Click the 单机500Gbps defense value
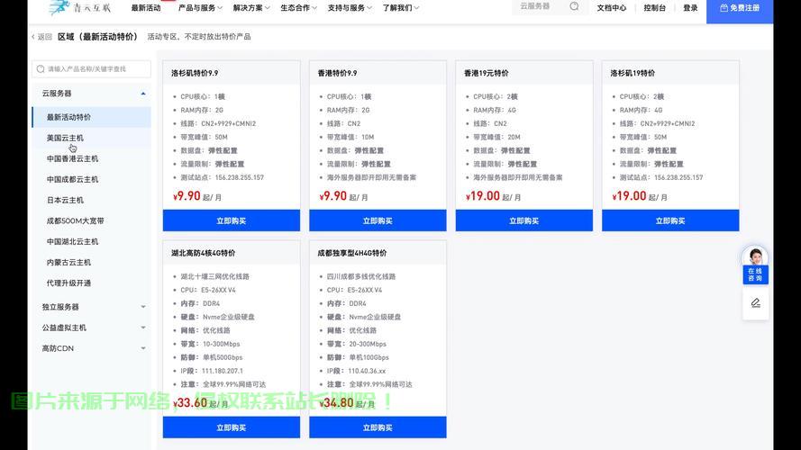The width and height of the screenshot is (801, 450). (223, 357)
